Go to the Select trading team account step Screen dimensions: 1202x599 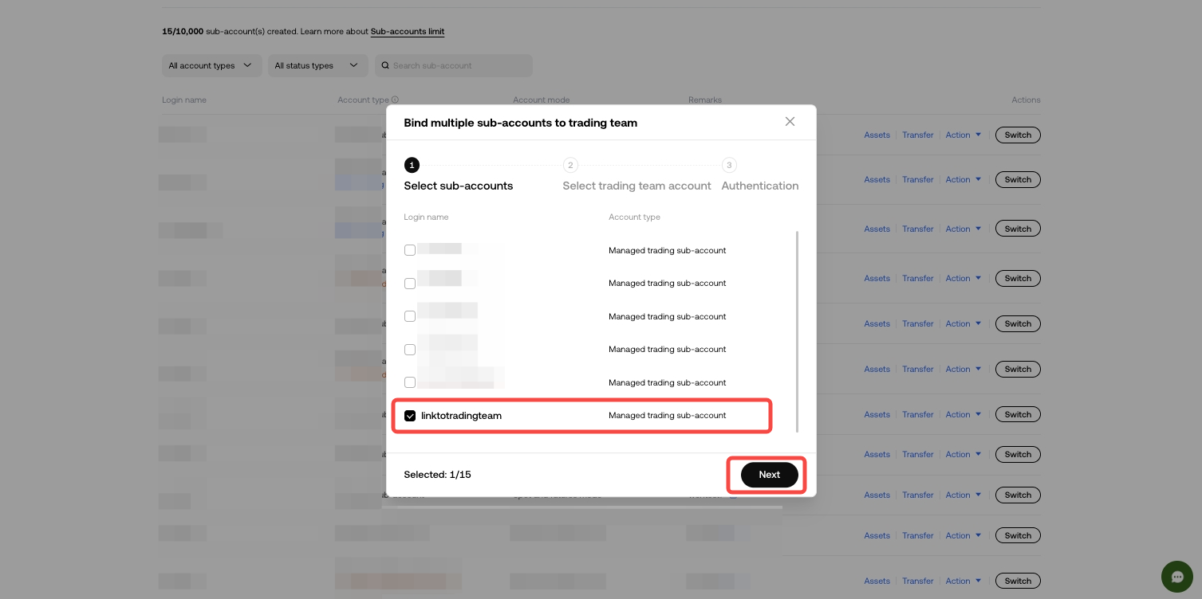pos(636,186)
